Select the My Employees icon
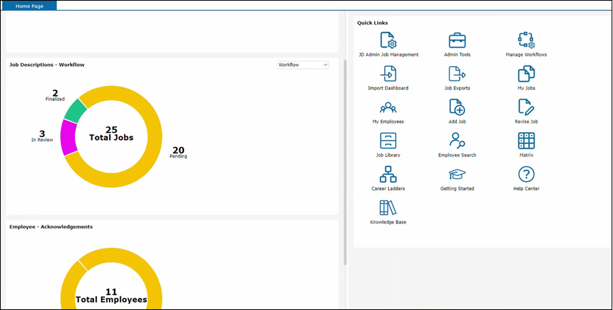Screen dimensions: 613x310 [x=388, y=107]
